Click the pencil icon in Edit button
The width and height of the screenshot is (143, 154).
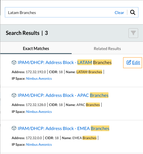click(129, 63)
